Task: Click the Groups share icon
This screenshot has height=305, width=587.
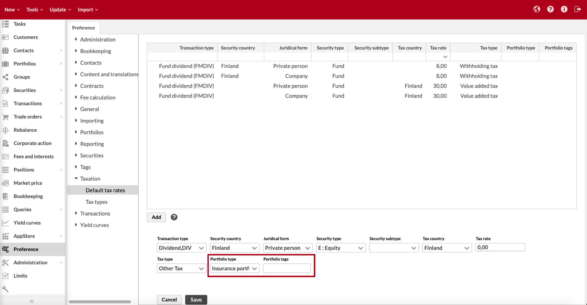Action: 5,77
